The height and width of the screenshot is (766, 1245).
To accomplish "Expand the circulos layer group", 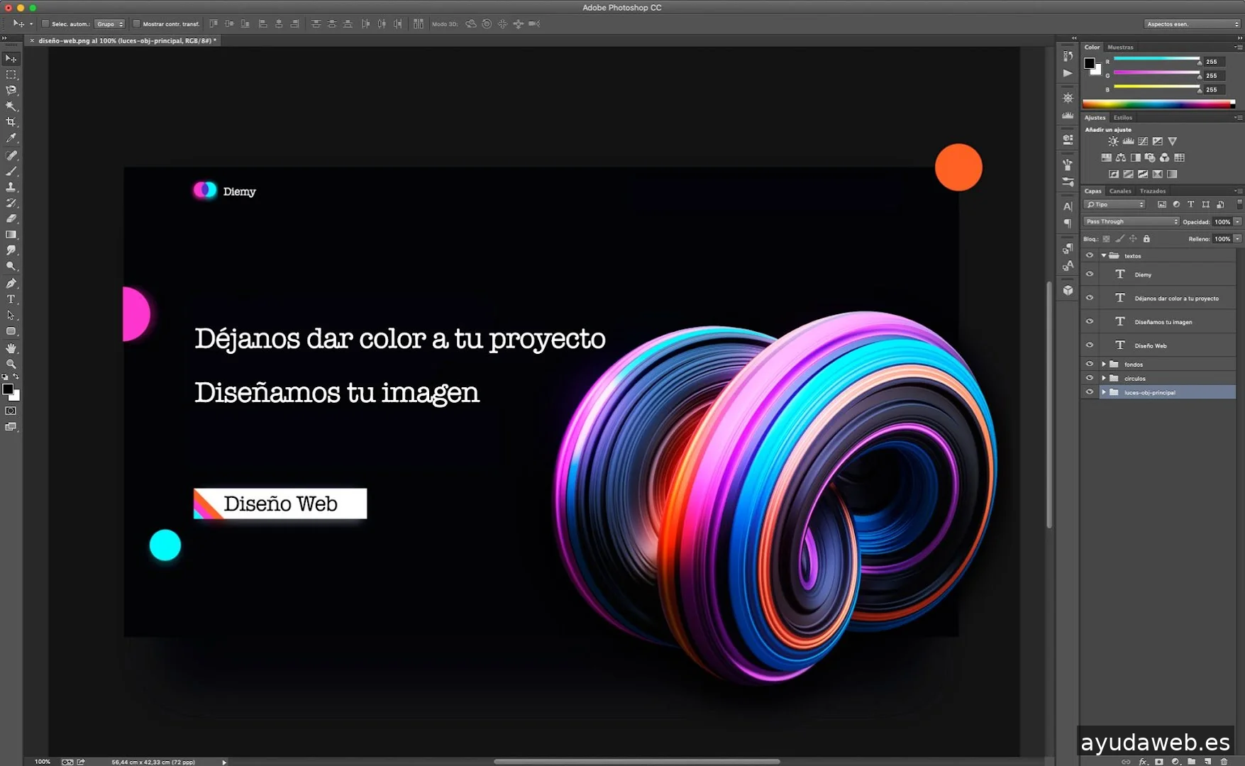I will [1104, 378].
